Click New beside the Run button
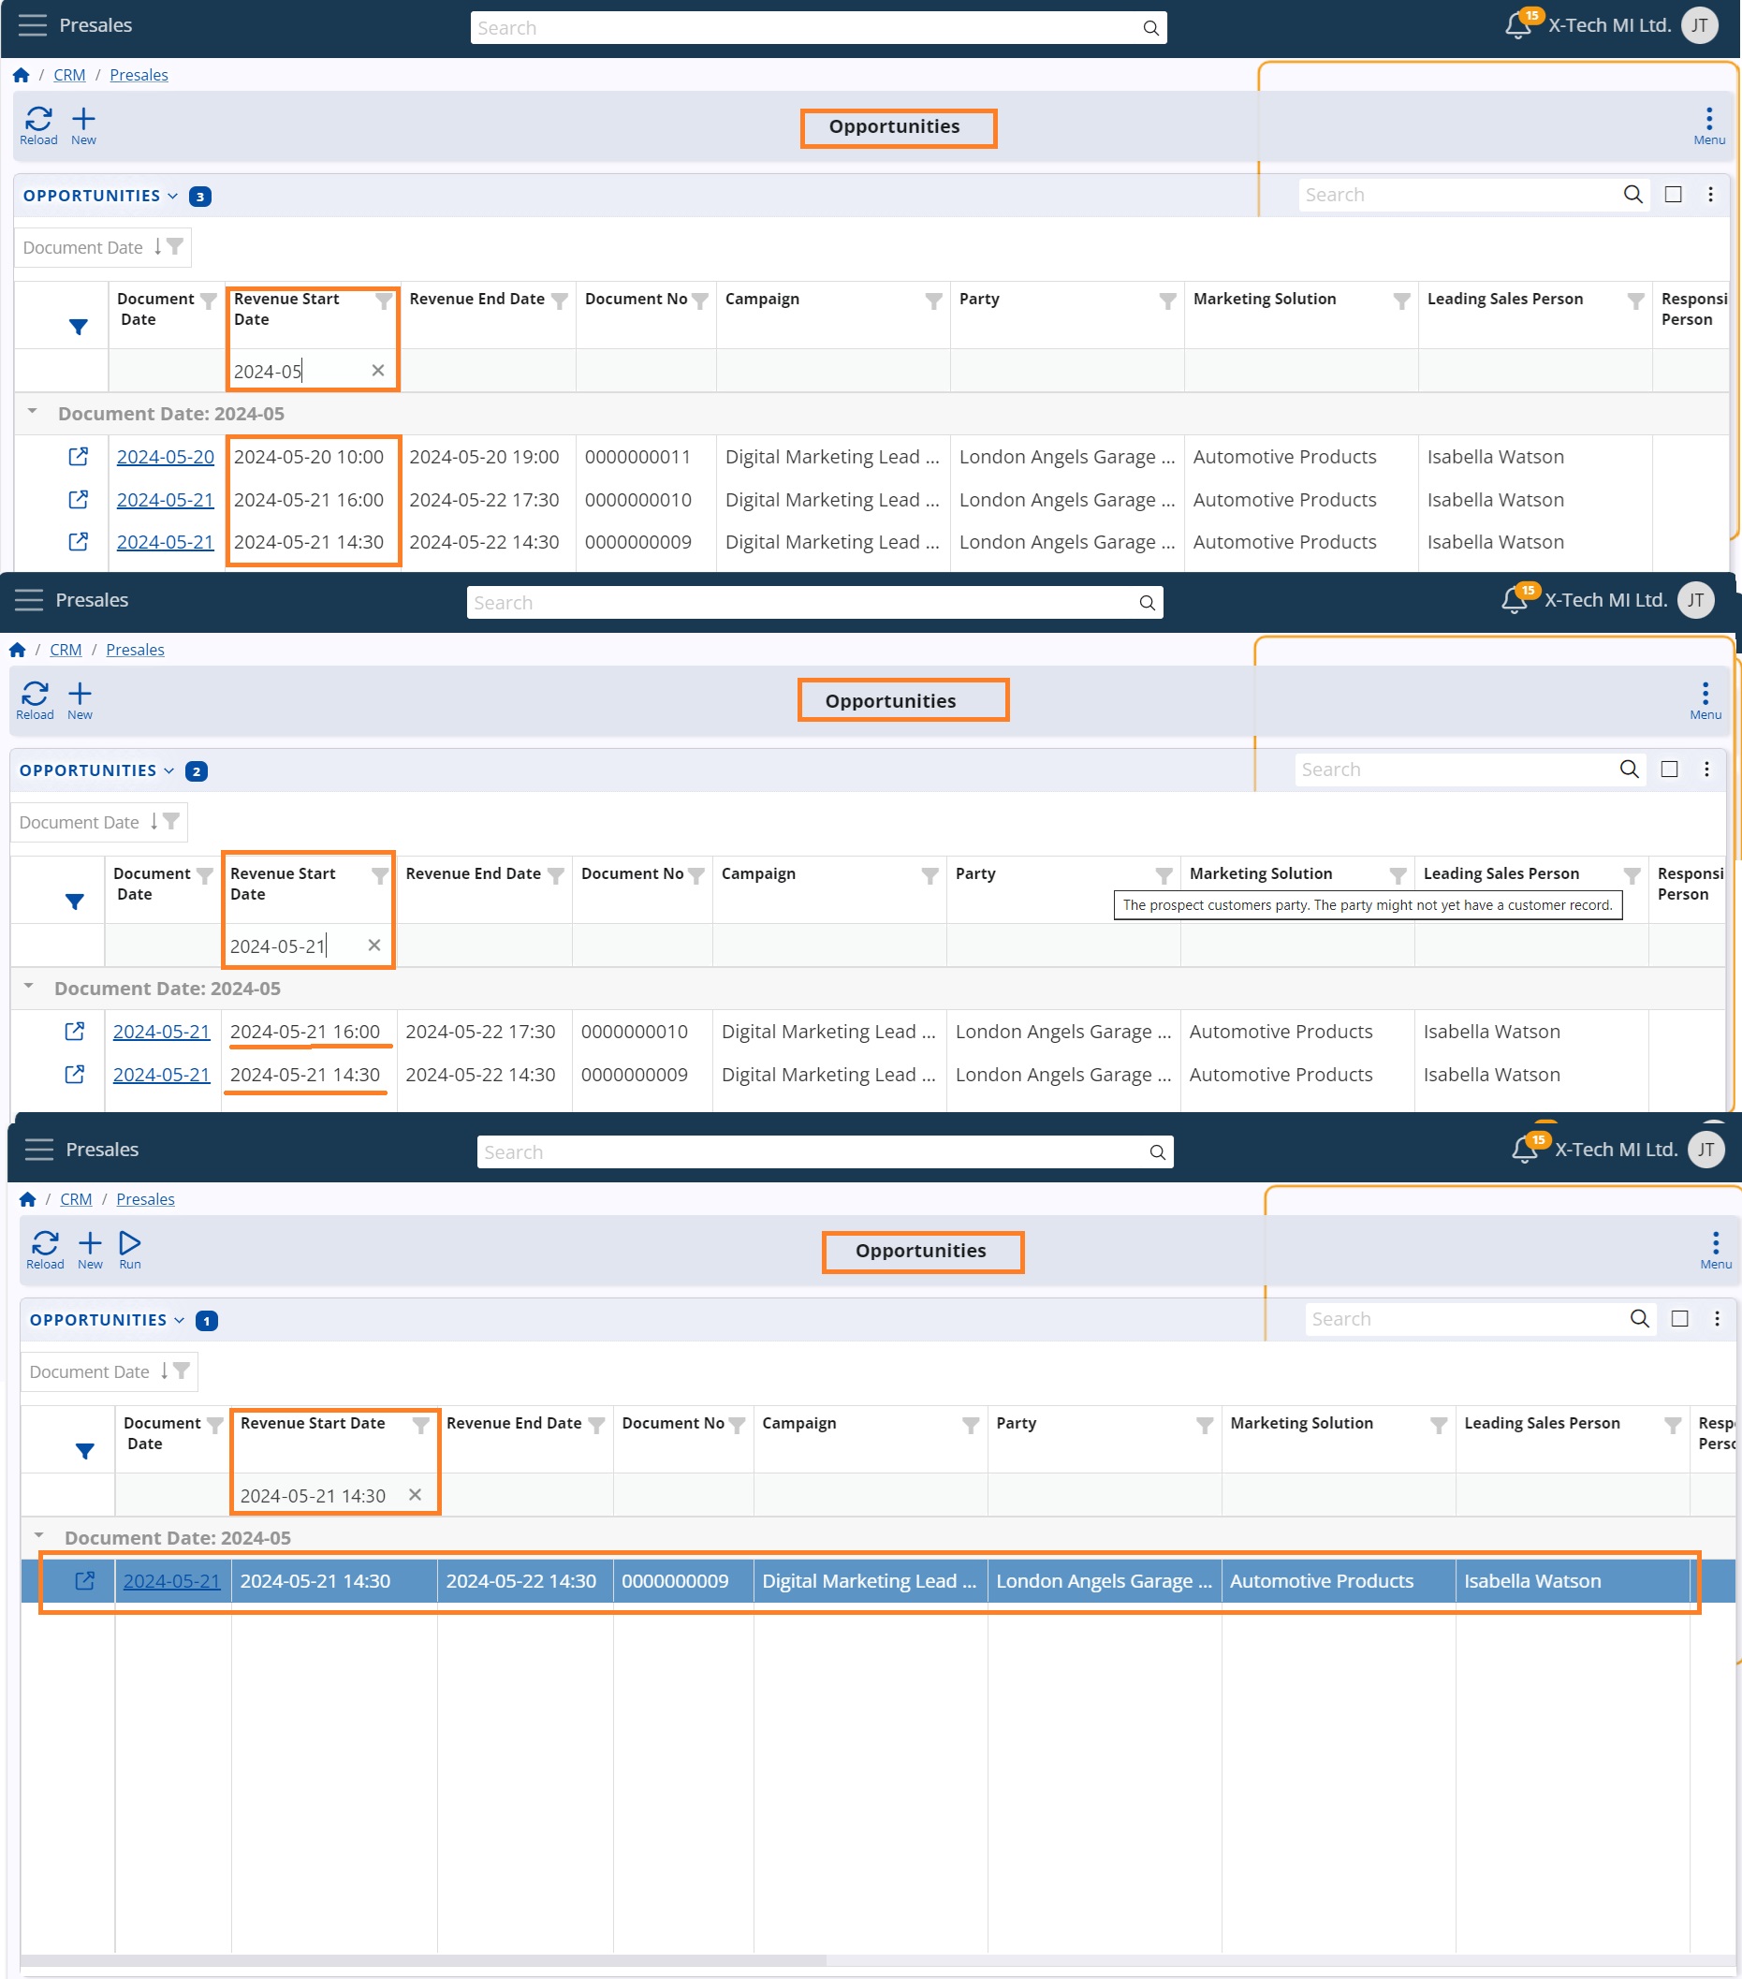1742x1979 pixels. (90, 1249)
